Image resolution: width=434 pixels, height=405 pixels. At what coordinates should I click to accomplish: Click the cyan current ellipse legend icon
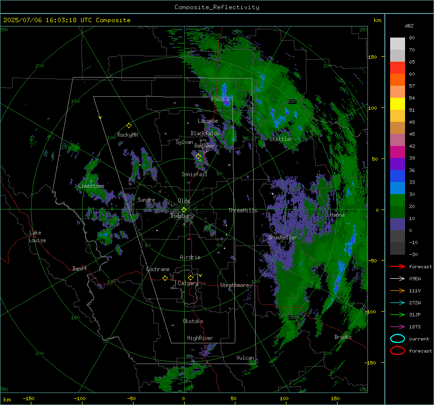(397, 339)
